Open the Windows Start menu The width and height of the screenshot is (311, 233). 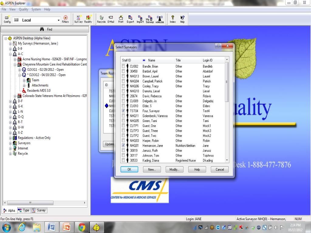[x=7, y=227]
